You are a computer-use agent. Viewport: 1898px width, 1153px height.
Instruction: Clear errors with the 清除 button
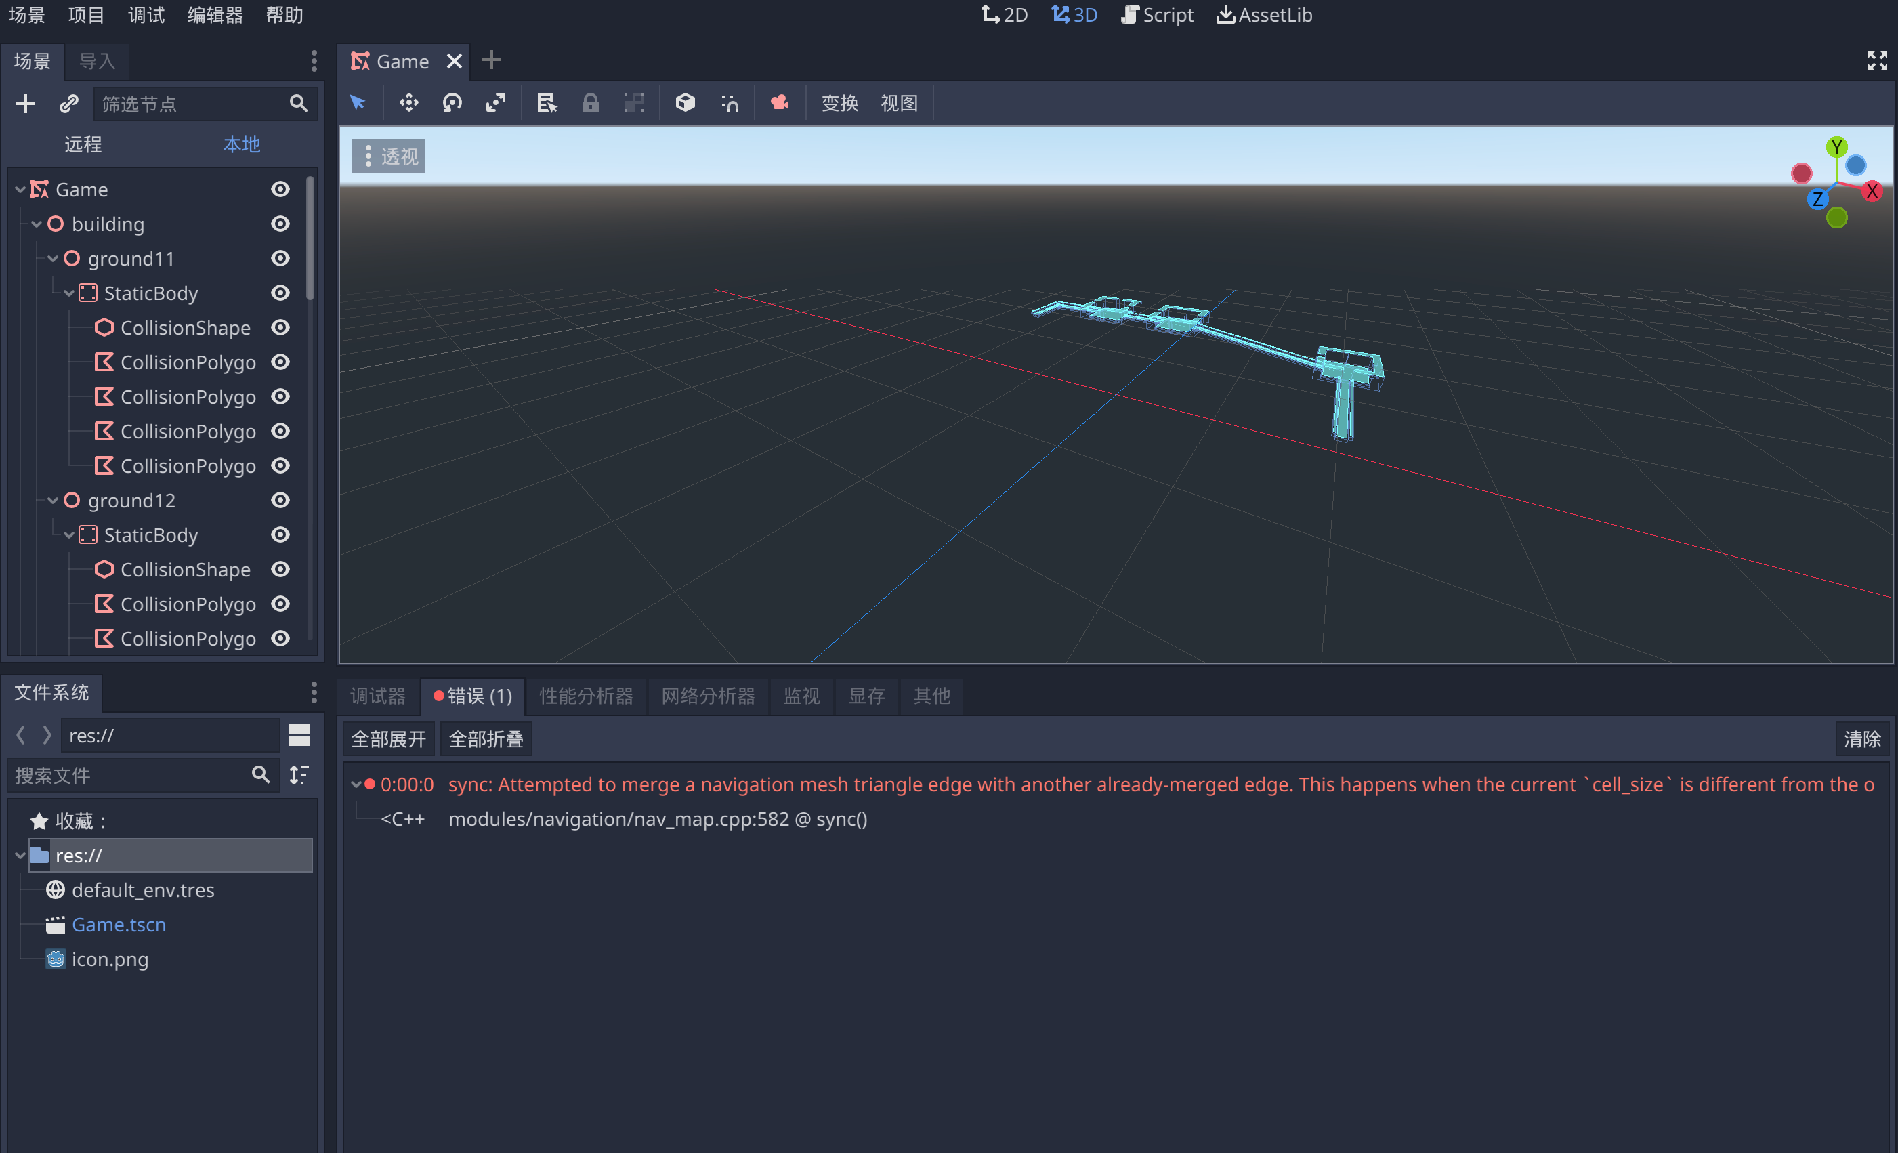point(1863,738)
